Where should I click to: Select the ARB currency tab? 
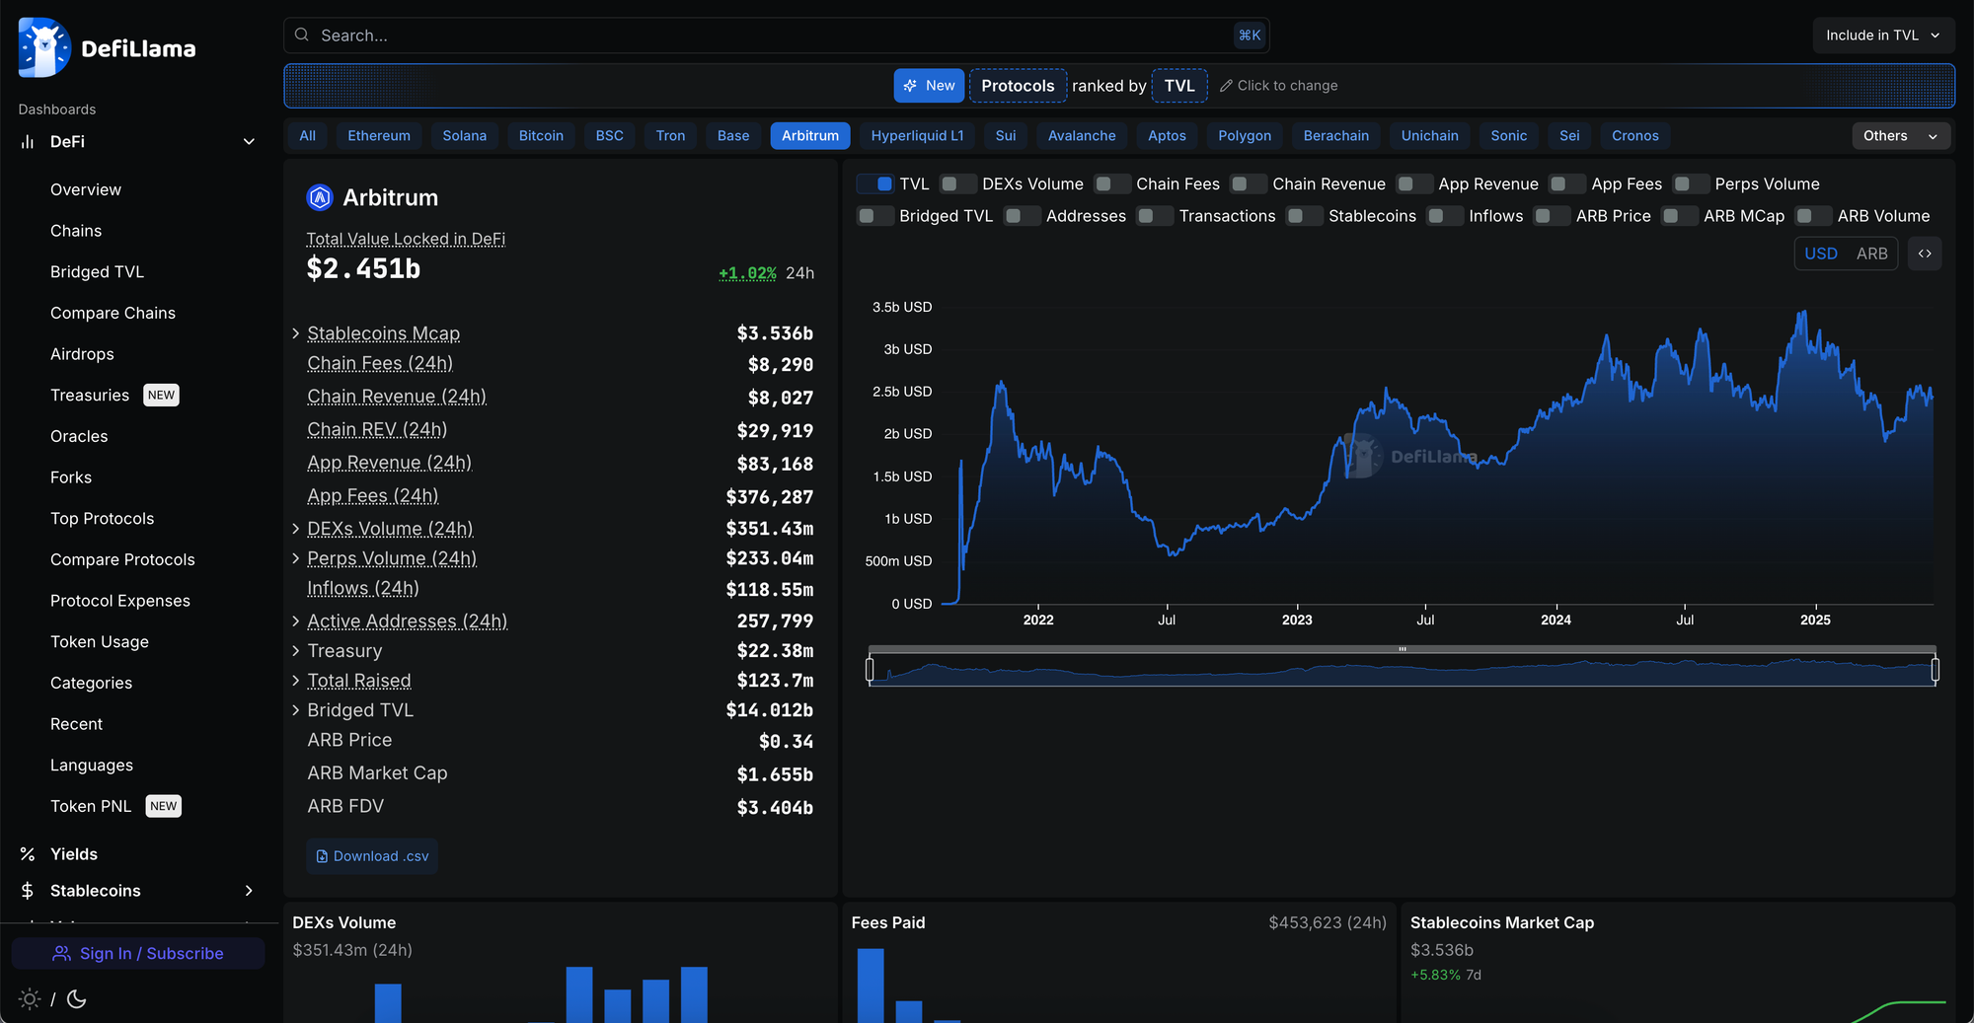(1872, 253)
